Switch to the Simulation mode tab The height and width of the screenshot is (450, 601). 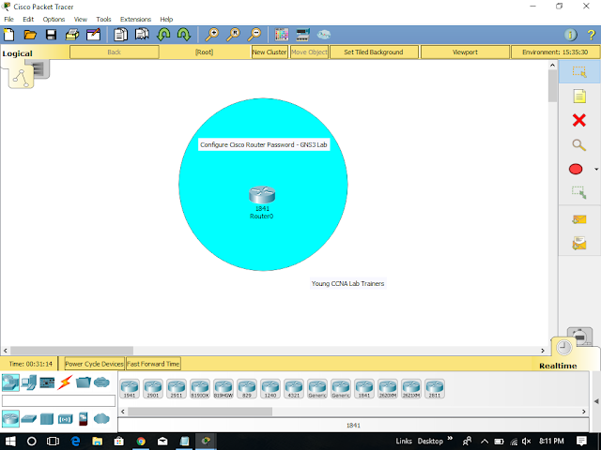(x=580, y=336)
